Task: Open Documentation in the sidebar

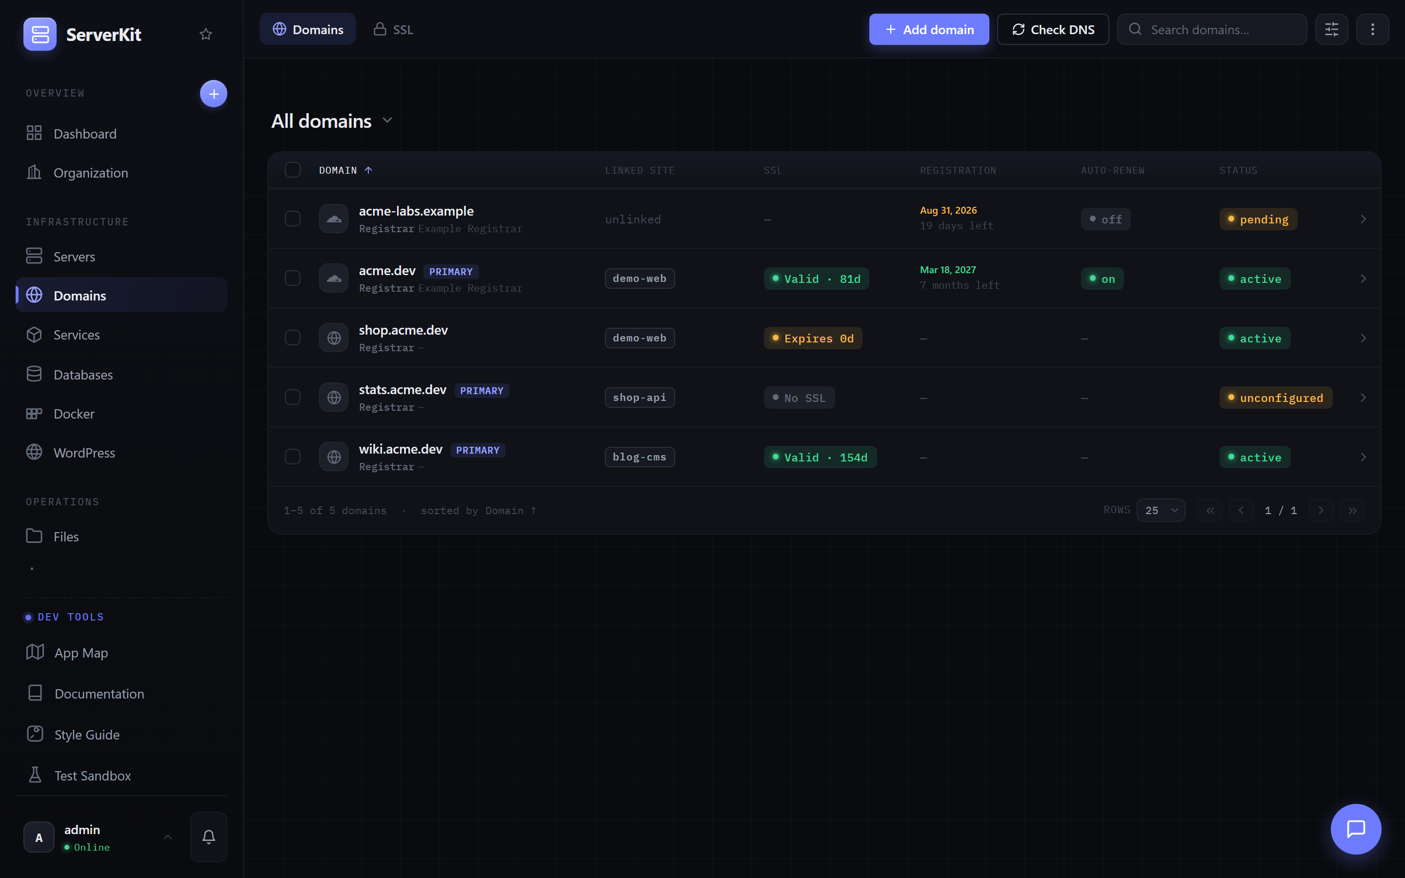Action: pyautogui.click(x=121, y=693)
